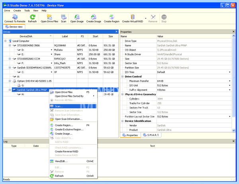The height and width of the screenshot is (184, 239).
Task: Choose Scan... from the context menu
Action: (73, 106)
